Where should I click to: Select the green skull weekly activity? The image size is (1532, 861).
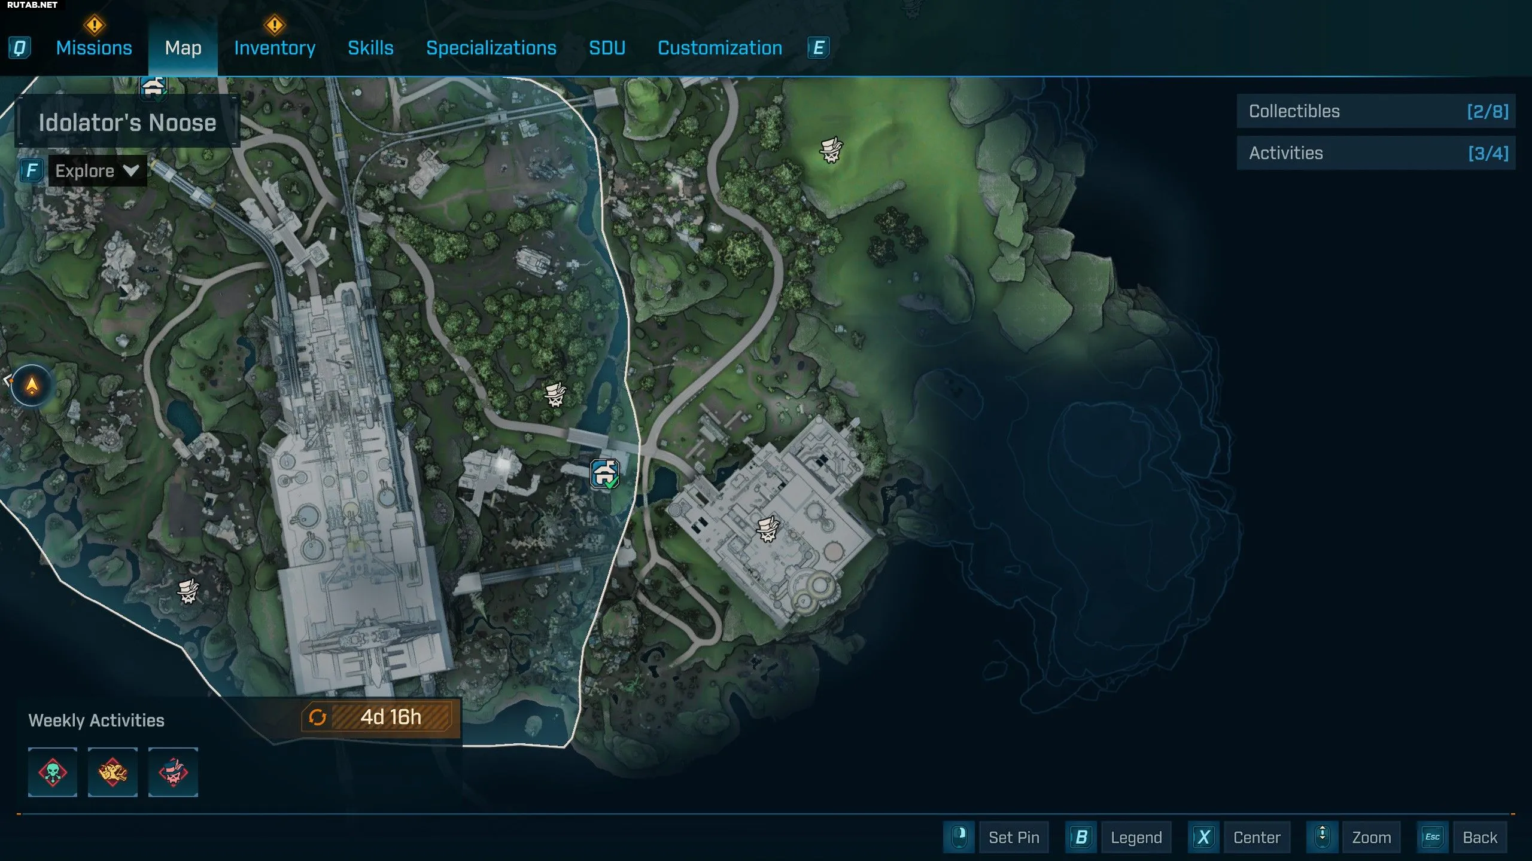[x=53, y=772]
